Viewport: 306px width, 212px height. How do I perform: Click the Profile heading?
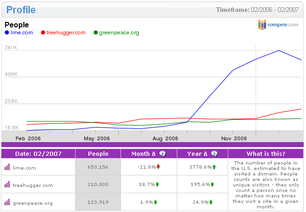click(21, 10)
